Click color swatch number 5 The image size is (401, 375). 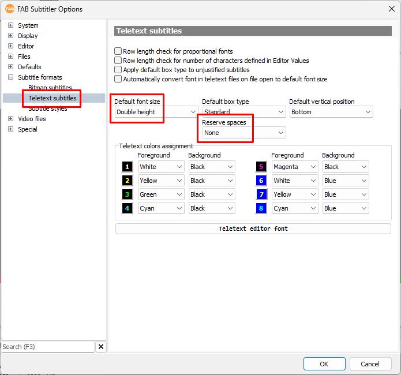click(x=261, y=167)
